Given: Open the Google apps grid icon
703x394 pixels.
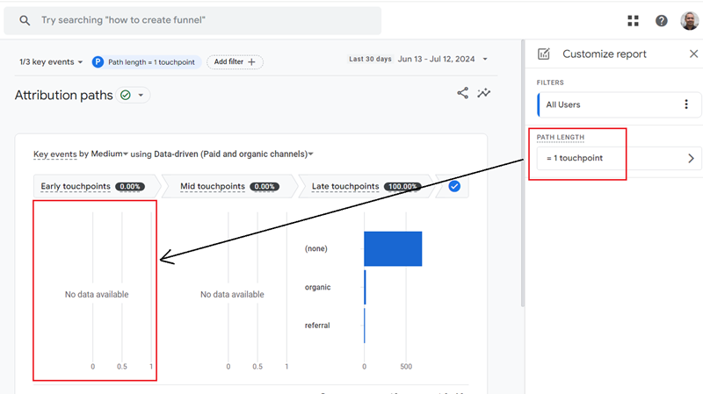Looking at the screenshot, I should click(x=633, y=20).
